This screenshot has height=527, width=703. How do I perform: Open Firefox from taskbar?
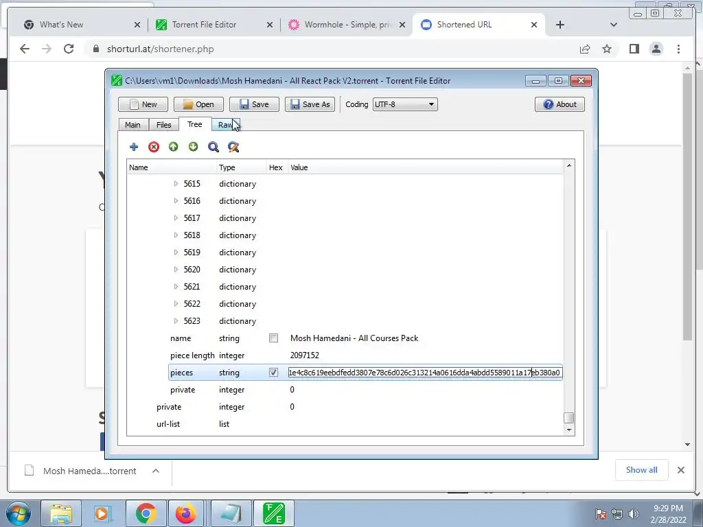(x=185, y=513)
